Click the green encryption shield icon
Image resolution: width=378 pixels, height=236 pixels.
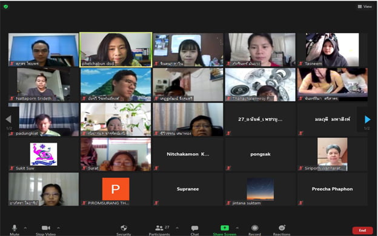pos(6,7)
